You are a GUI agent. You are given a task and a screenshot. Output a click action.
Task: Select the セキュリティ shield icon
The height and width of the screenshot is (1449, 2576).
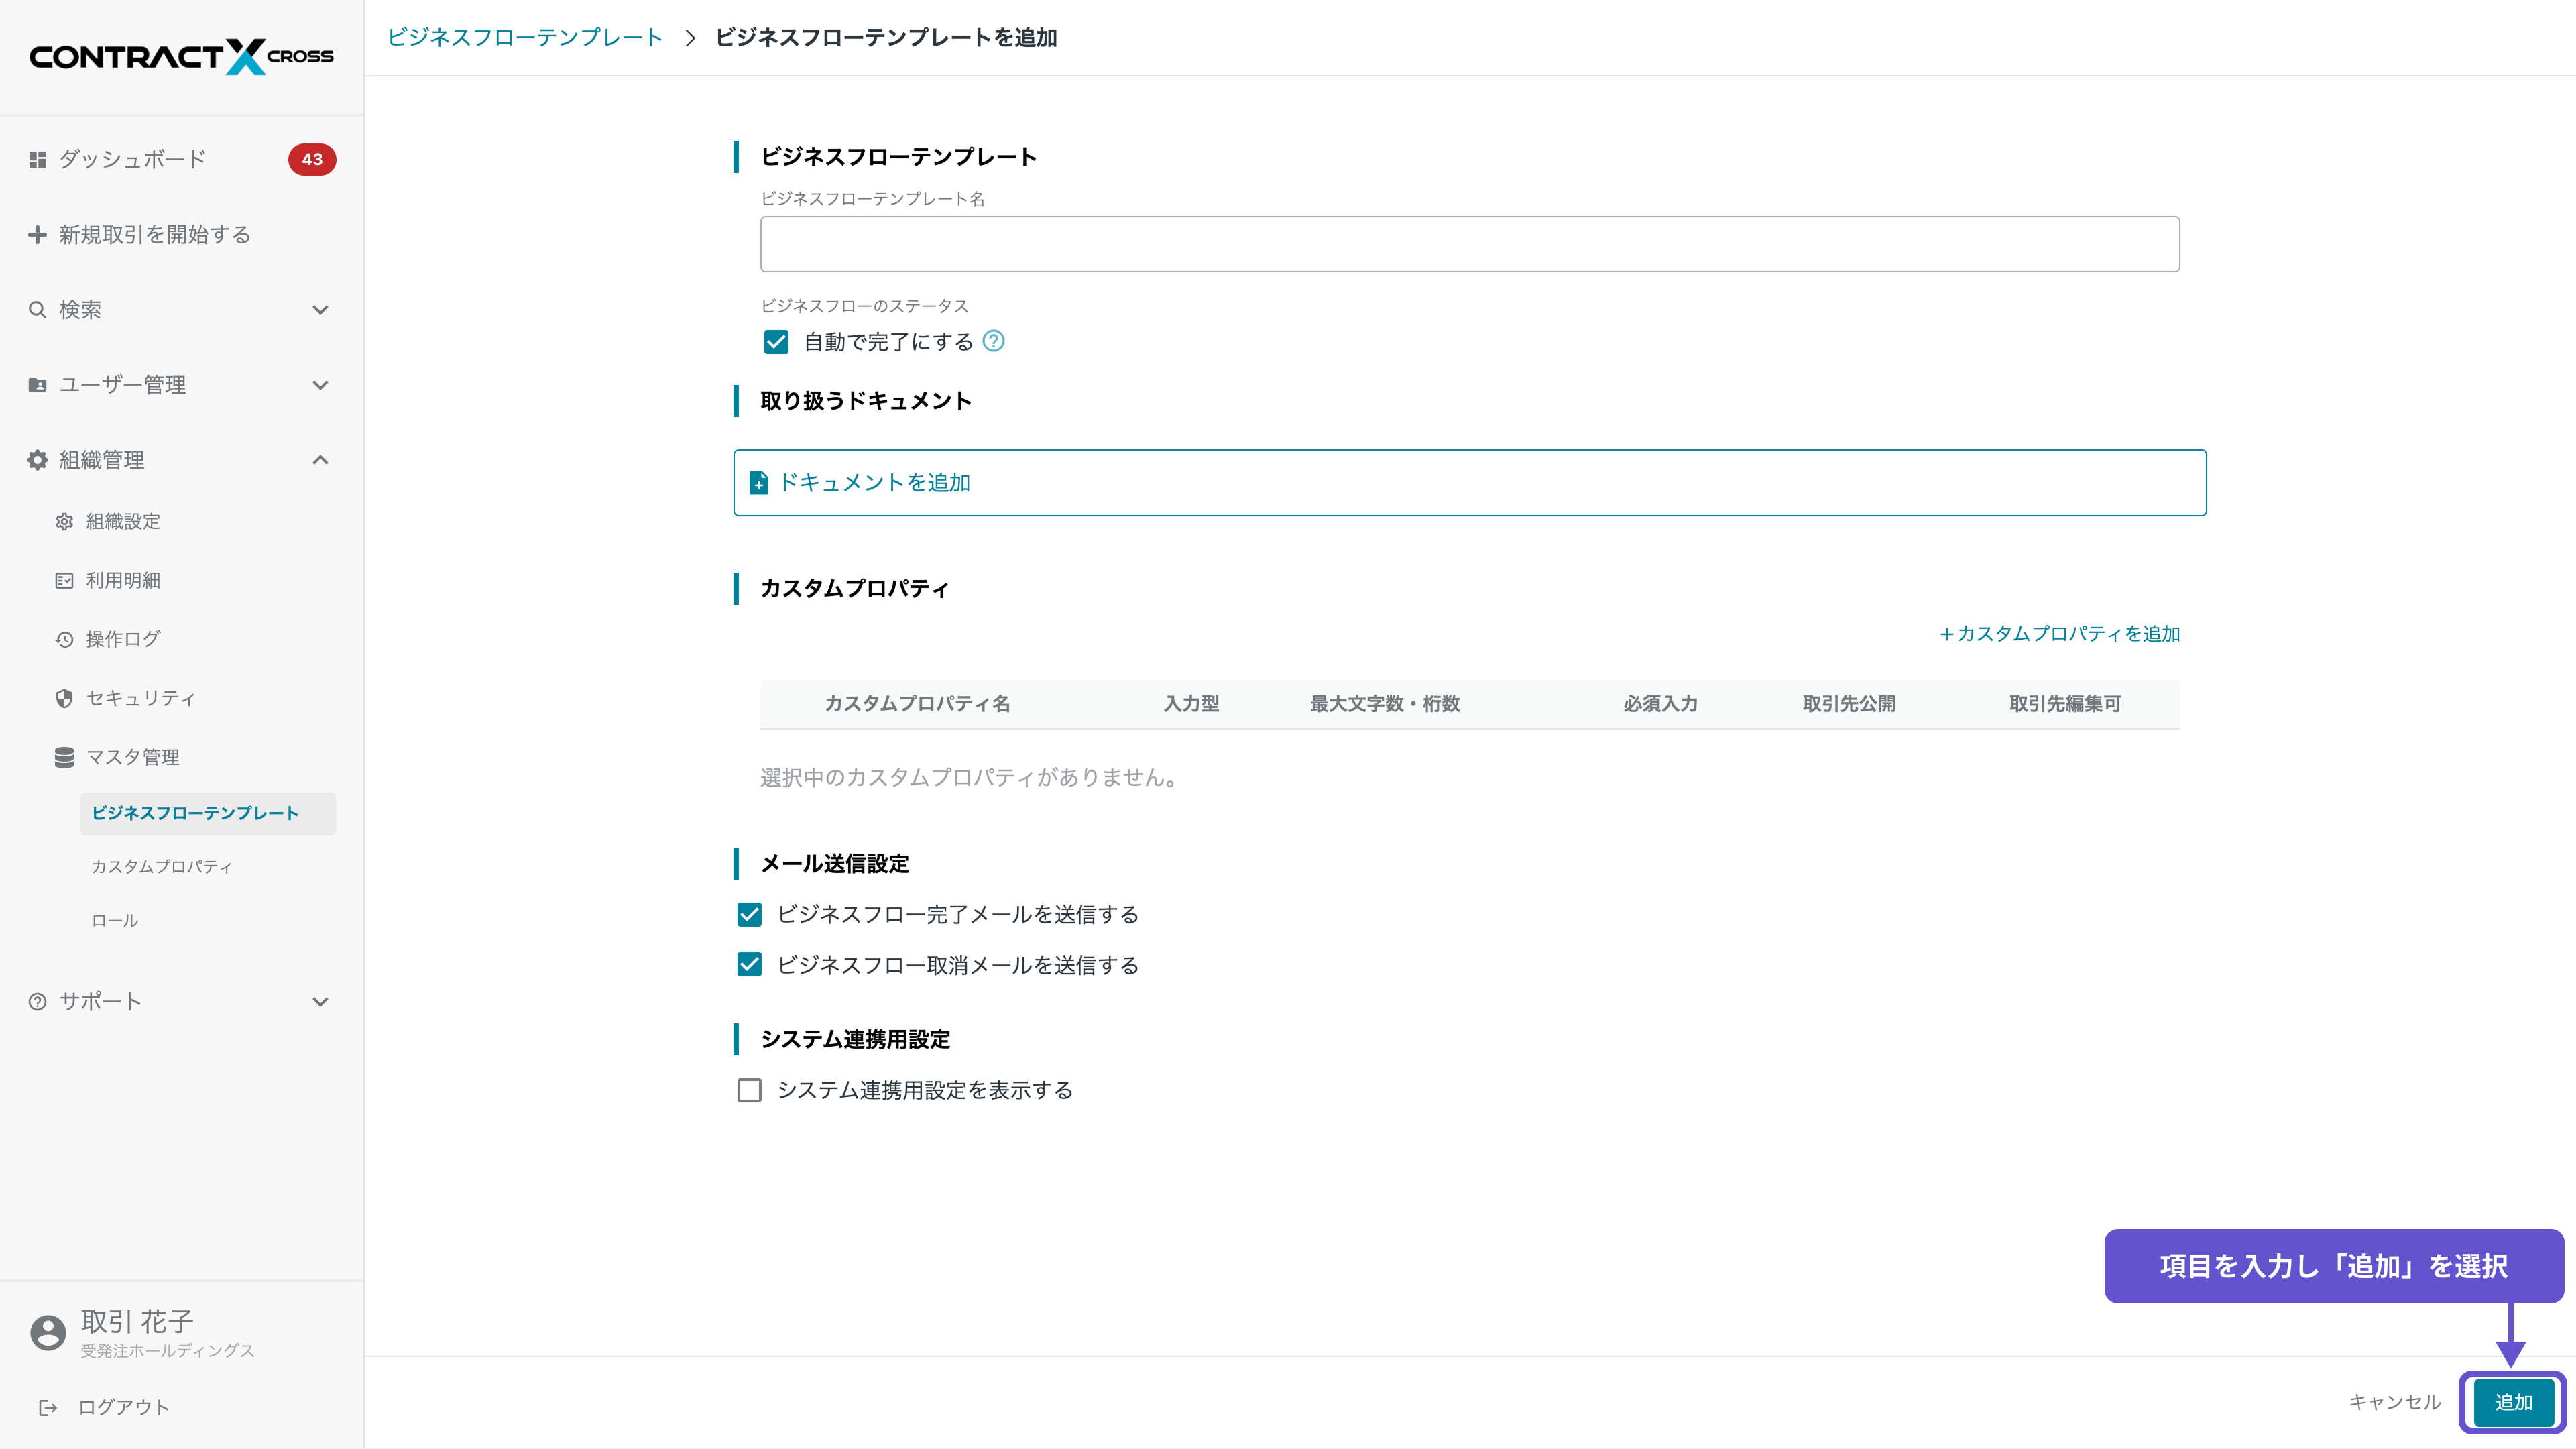[64, 698]
